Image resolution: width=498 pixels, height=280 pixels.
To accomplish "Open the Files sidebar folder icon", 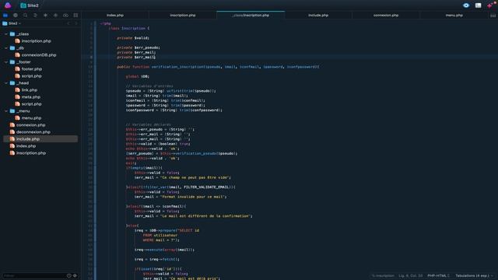I will tap(5, 16).
